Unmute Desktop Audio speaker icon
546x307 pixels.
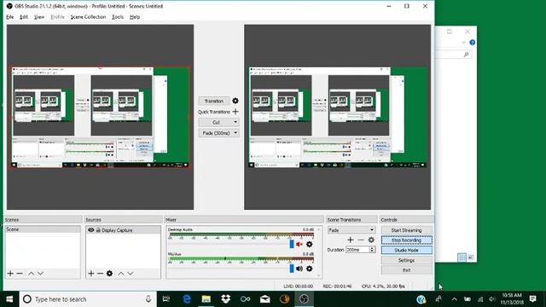point(299,245)
